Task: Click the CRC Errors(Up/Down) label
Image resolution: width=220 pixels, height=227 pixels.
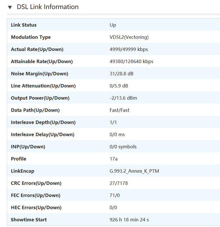Action: point(36,183)
